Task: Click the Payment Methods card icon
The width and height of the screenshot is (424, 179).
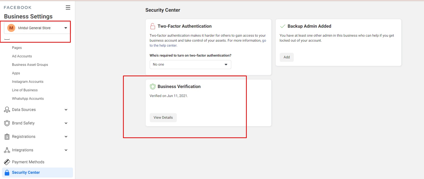Action: pyautogui.click(x=7, y=162)
